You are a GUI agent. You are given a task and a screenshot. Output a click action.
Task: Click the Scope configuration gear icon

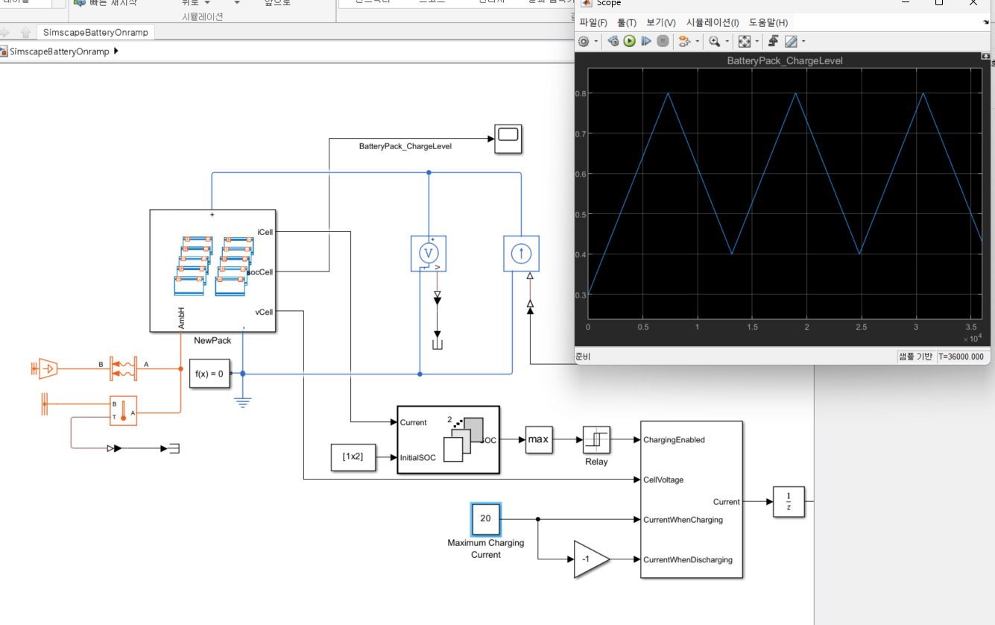point(584,41)
